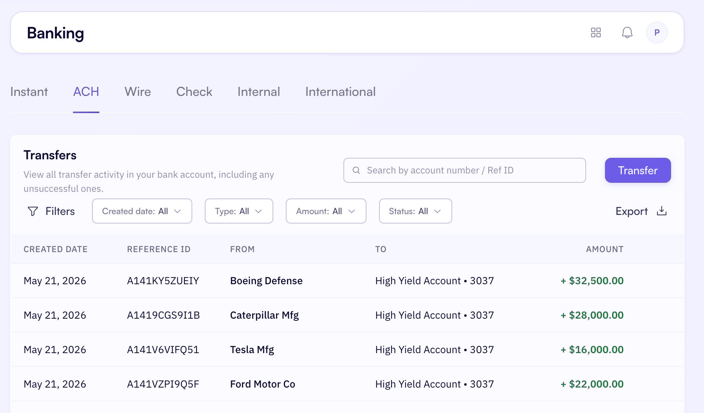Select reference ID A1419CGS9I1B
Image resolution: width=704 pixels, height=413 pixels.
pyautogui.click(x=163, y=315)
